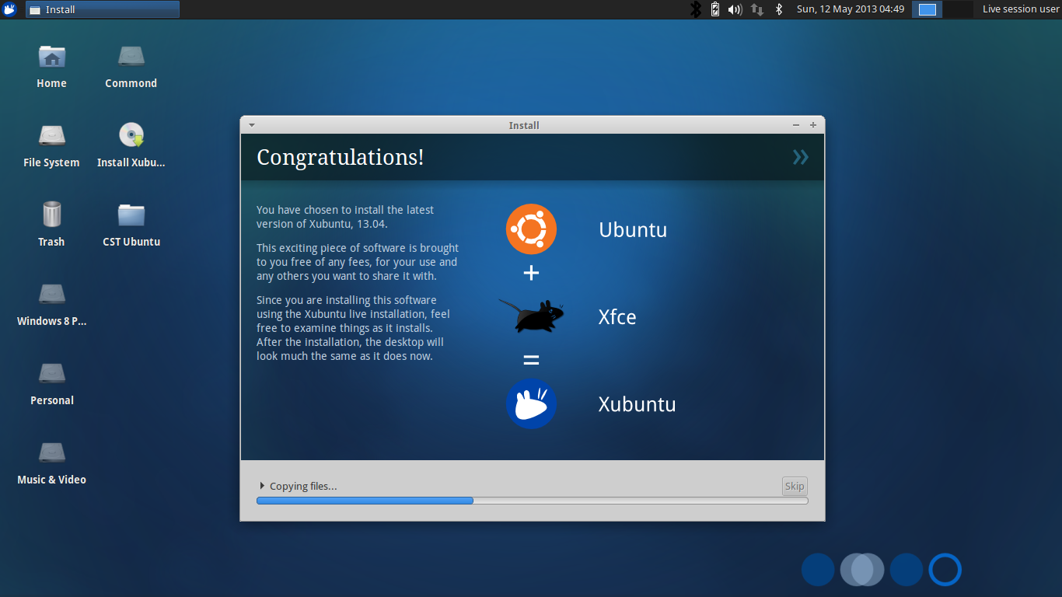Expand the Copying files details triangle
1062x597 pixels.
[x=262, y=486]
